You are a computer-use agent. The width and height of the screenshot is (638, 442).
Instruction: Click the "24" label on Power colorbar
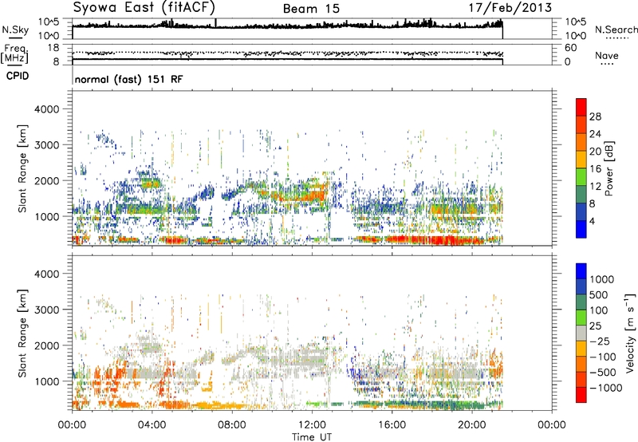pos(595,134)
